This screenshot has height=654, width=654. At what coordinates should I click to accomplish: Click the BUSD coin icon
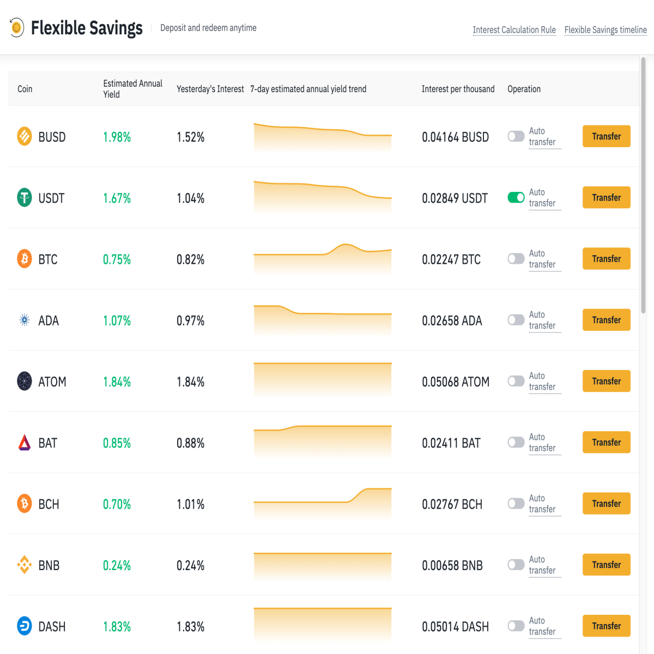tap(25, 136)
